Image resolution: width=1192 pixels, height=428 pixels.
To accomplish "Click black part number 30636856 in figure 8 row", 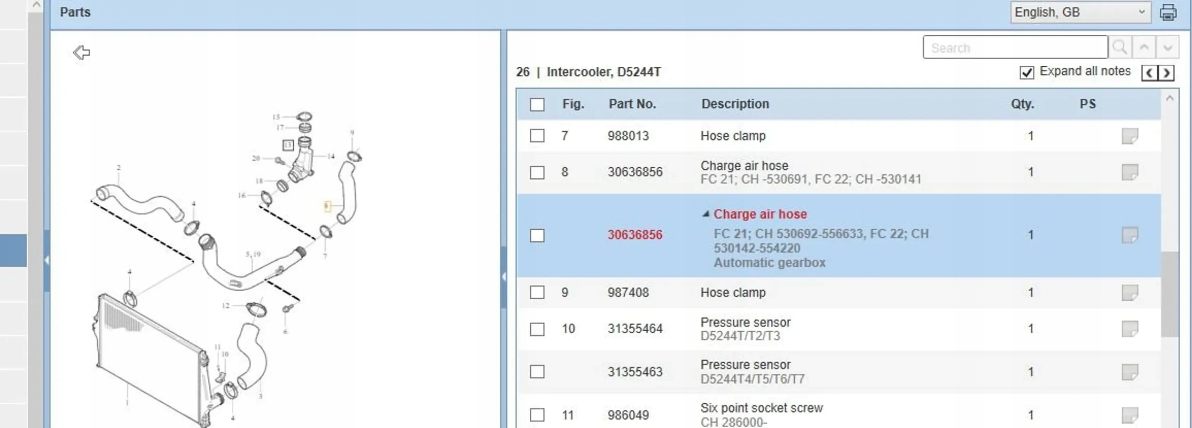I will (x=635, y=172).
